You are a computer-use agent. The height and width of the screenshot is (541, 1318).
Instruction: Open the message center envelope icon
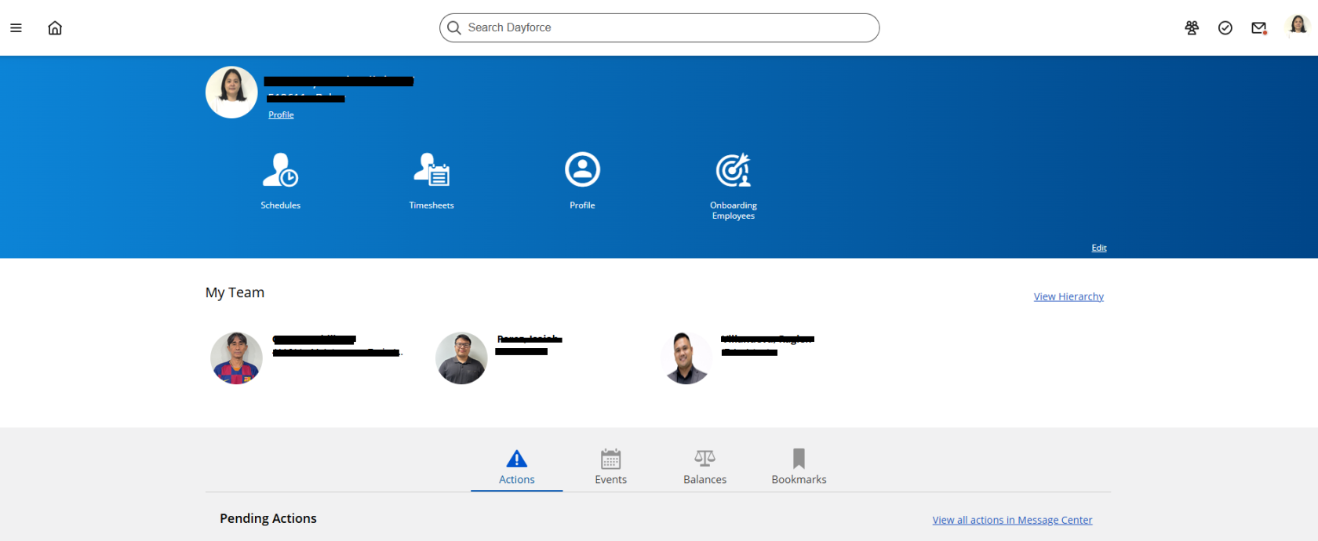click(1259, 28)
